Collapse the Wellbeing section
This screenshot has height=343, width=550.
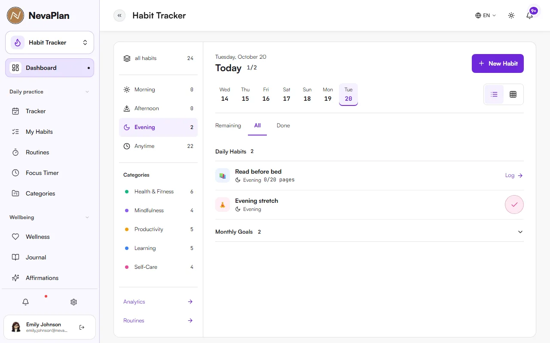49,217
